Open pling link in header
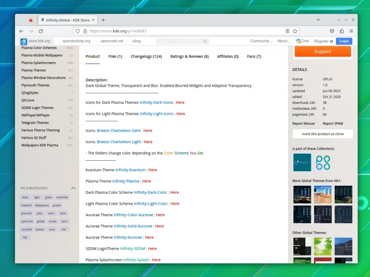This screenshot has width=370, height=277. click(x=137, y=41)
